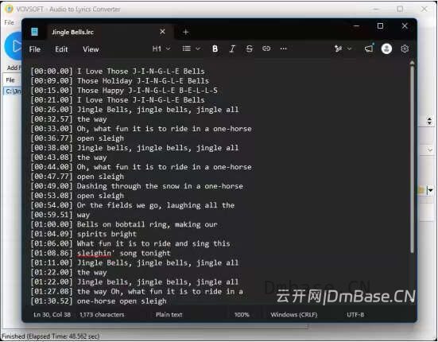Minimize the Notepad window
This screenshot has height=342, width=438.
pos(356,26)
